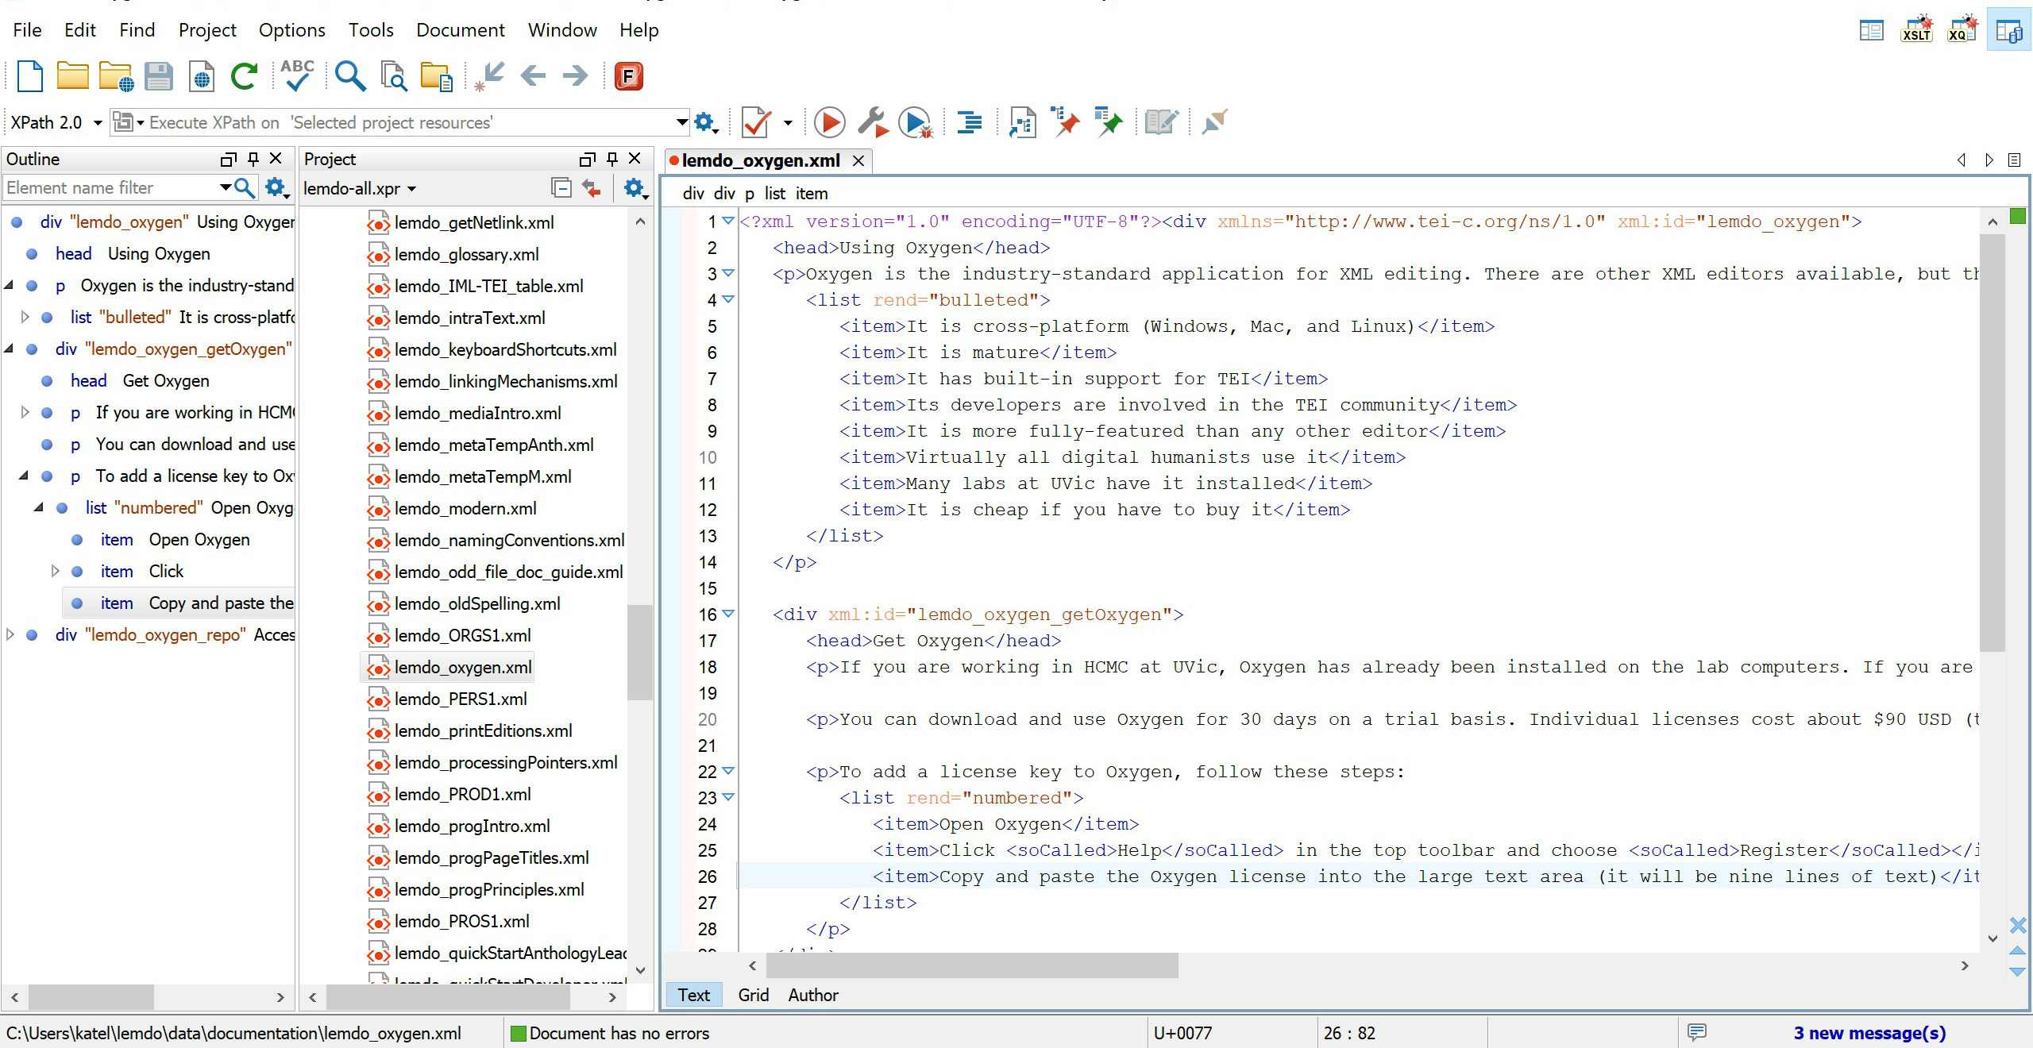Click the Find/Replace magnifier icon
This screenshot has width=2033, height=1048.
pos(349,76)
